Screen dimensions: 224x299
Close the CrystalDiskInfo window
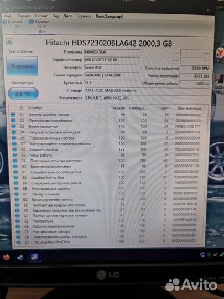207,10
